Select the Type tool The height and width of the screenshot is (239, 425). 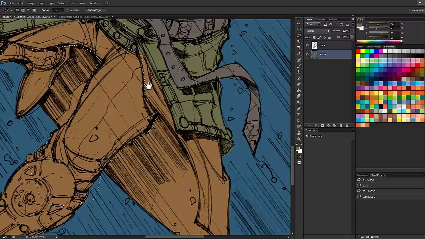299,115
